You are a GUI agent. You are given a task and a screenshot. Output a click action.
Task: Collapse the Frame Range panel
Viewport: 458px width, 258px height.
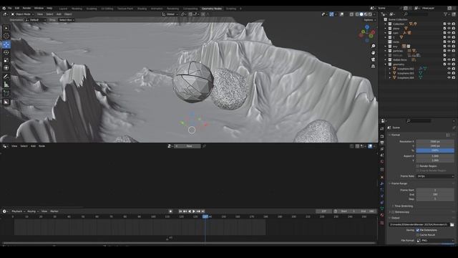point(399,183)
